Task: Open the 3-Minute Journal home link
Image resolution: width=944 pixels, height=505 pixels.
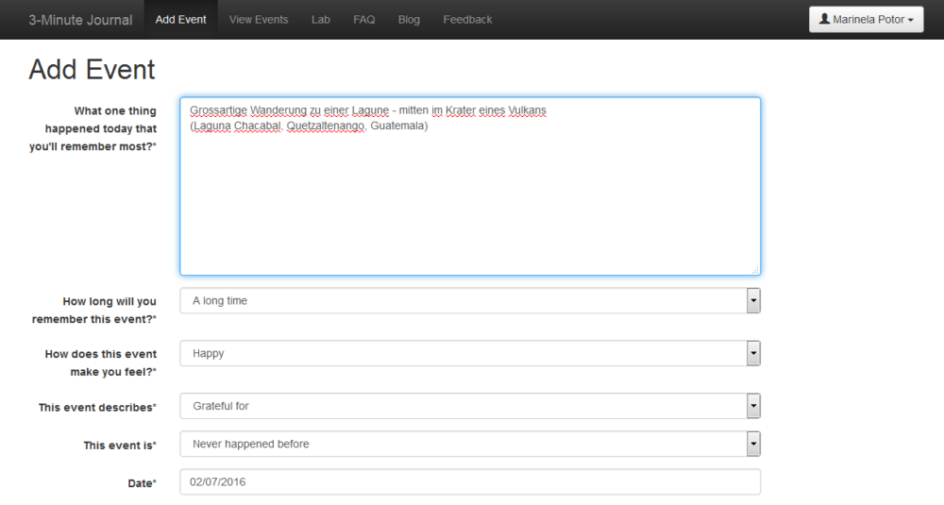Action: tap(80, 20)
